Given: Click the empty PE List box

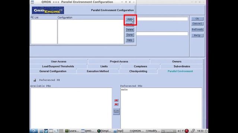Looking at the screenshot, I should coord(44,32).
